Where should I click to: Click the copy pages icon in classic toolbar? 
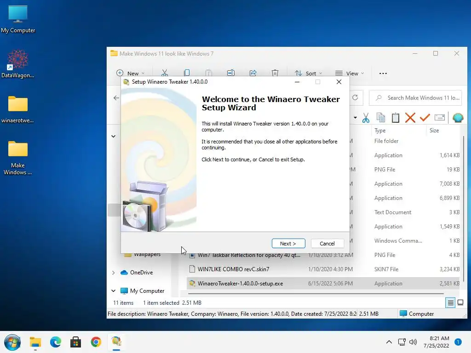pyautogui.click(x=380, y=118)
